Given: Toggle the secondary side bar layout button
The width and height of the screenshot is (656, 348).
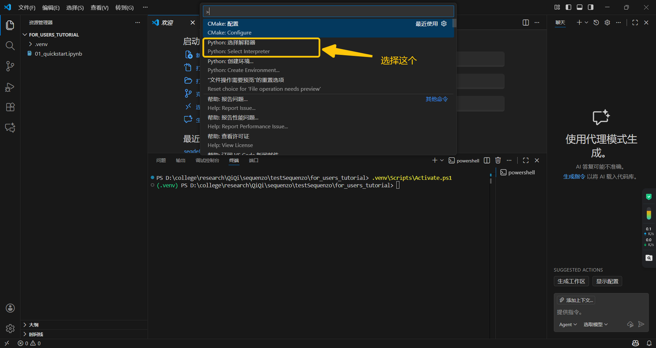Looking at the screenshot, I should click(x=590, y=7).
